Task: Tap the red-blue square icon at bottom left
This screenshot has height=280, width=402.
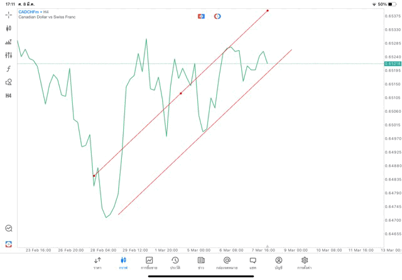Action: (x=9, y=244)
